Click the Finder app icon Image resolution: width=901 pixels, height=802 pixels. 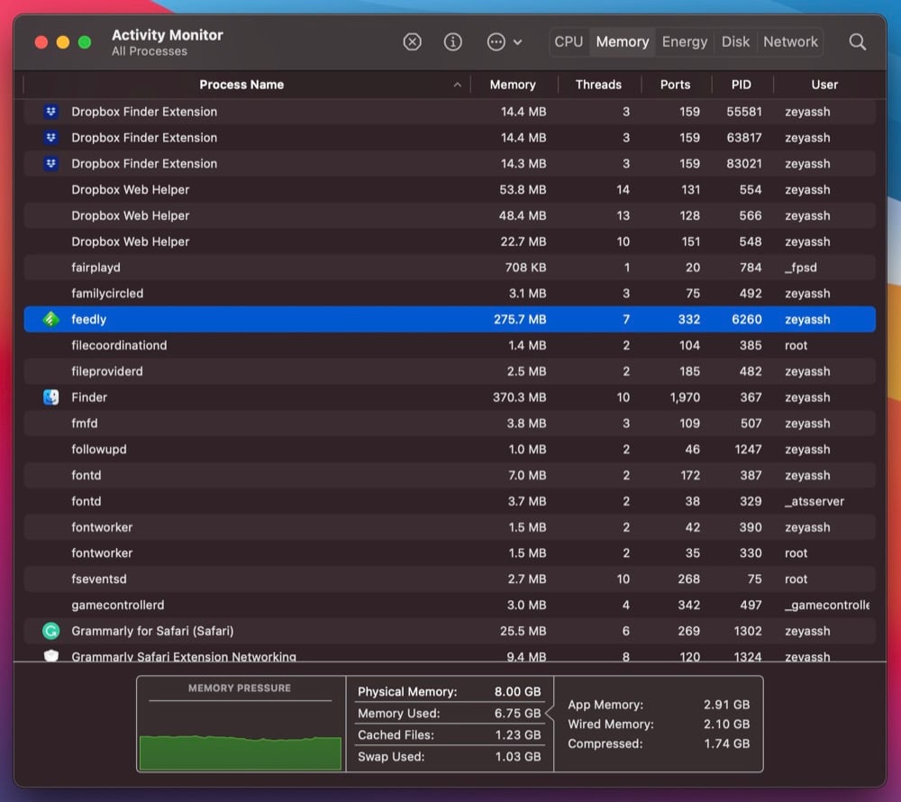coord(51,397)
